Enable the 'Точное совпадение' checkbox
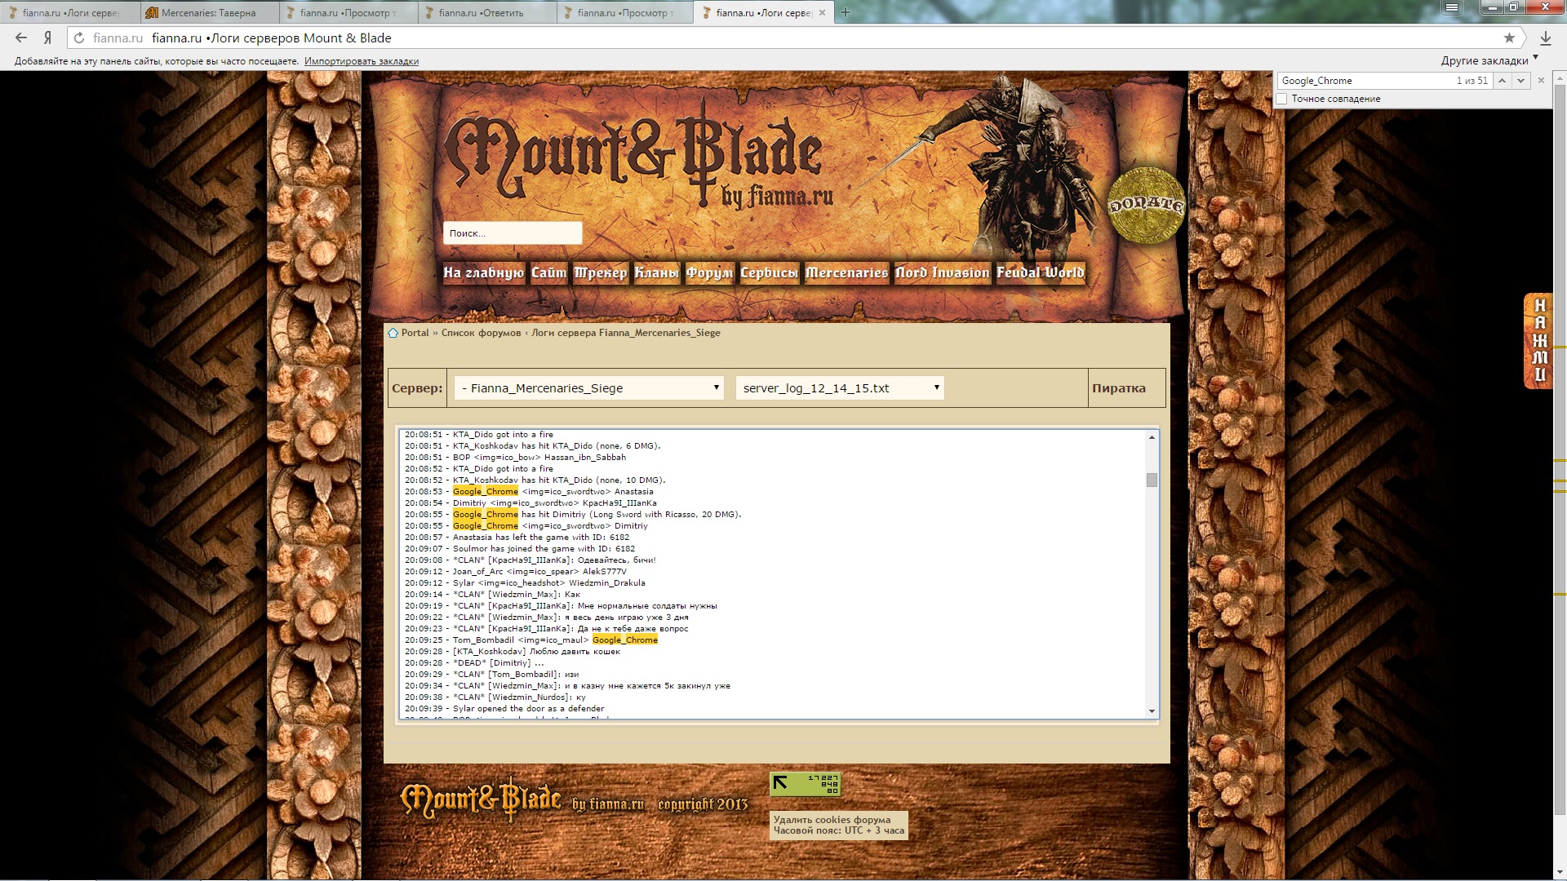This screenshot has width=1567, height=881. point(1282,99)
